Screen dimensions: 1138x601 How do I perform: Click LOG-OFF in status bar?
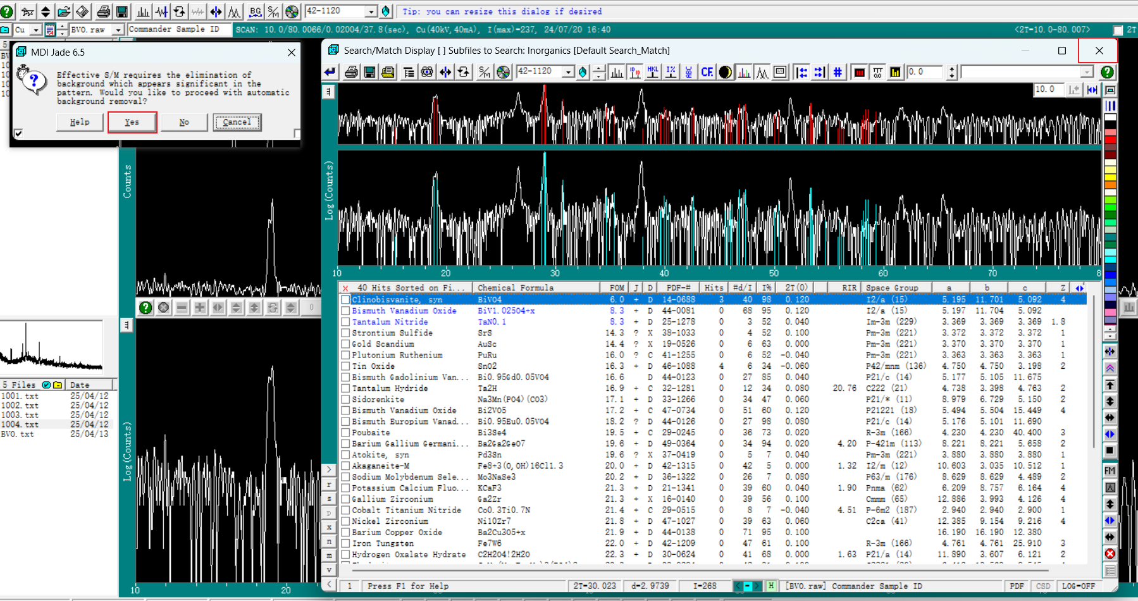pyautogui.click(x=1079, y=586)
